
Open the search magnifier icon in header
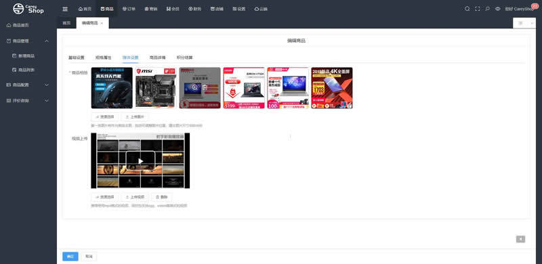[x=467, y=9]
